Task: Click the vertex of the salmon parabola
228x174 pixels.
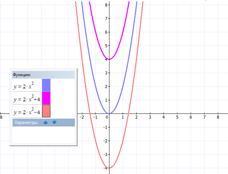Action: (x=109, y=168)
